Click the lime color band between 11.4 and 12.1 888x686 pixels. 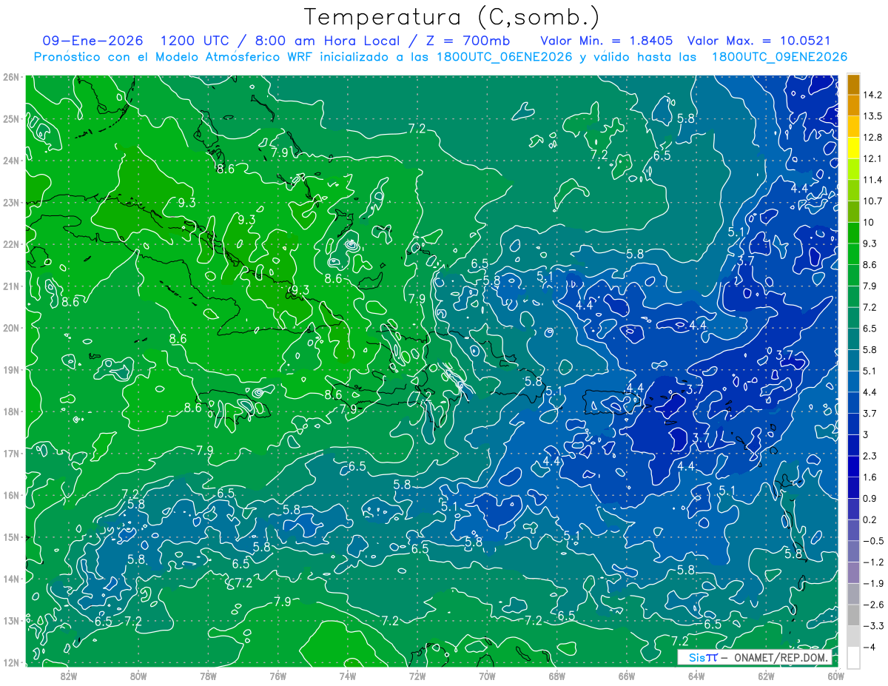click(x=853, y=169)
